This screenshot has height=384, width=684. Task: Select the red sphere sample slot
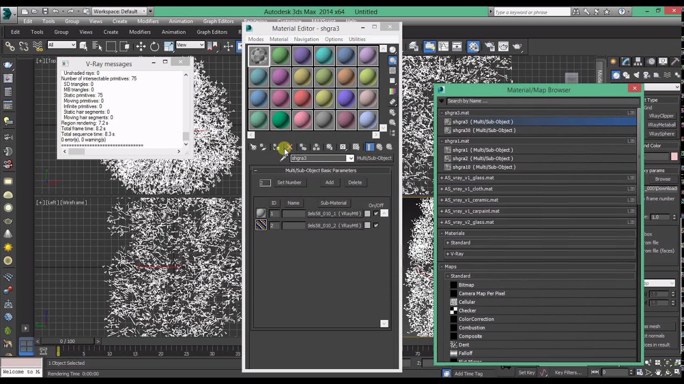(x=302, y=98)
